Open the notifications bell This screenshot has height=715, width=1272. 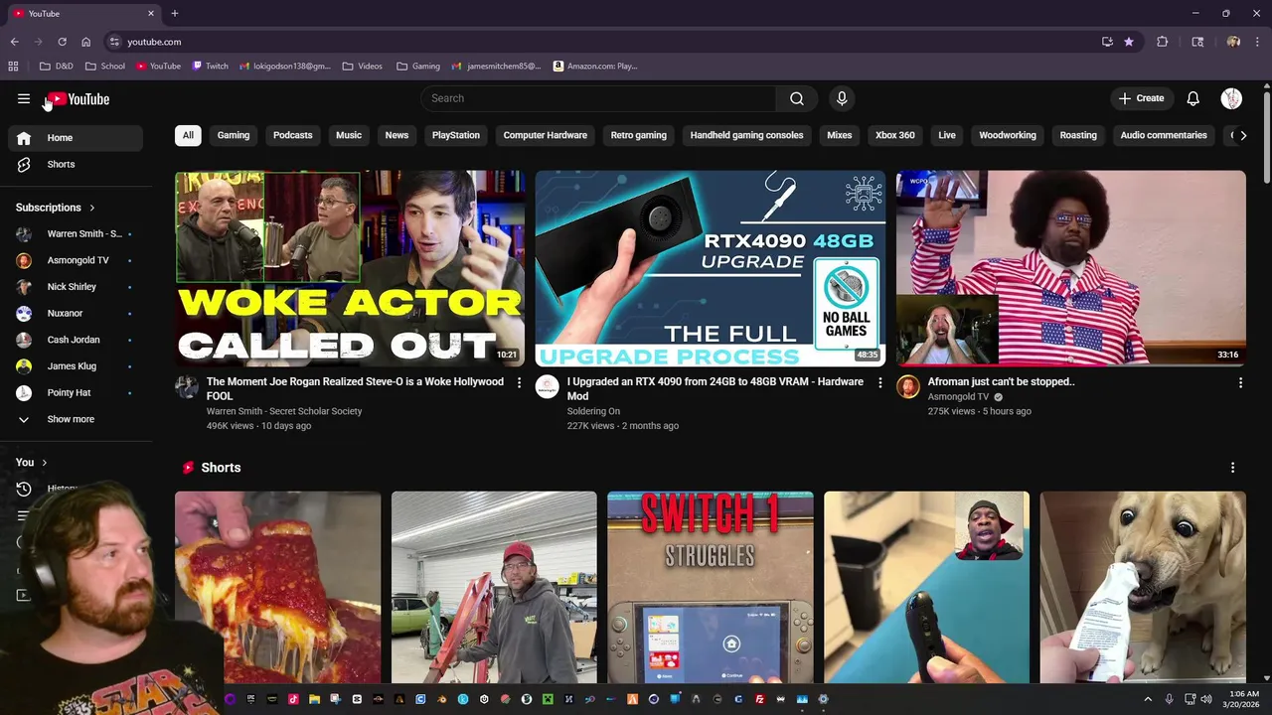point(1193,98)
